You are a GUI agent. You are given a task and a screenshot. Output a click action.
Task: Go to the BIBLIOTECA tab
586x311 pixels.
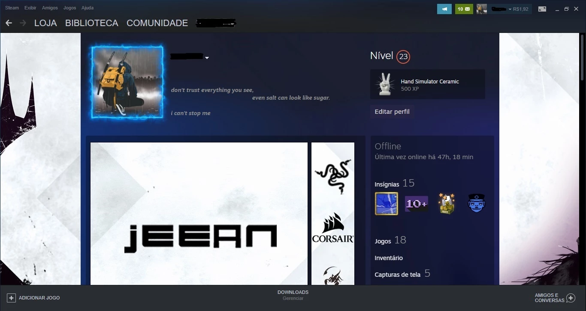click(92, 23)
